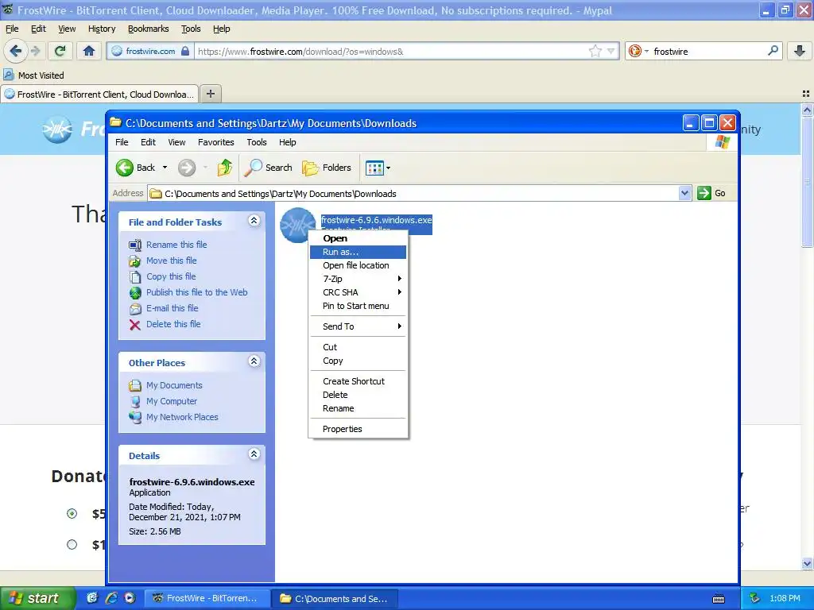Viewport: 814px width, 610px height.
Task: Click the Move this file icon
Action: pyautogui.click(x=135, y=261)
